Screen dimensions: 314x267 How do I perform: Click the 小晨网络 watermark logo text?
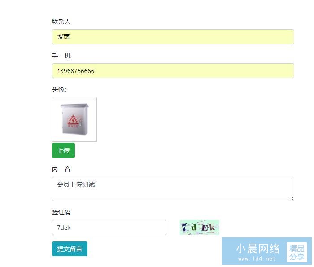coord(258,248)
